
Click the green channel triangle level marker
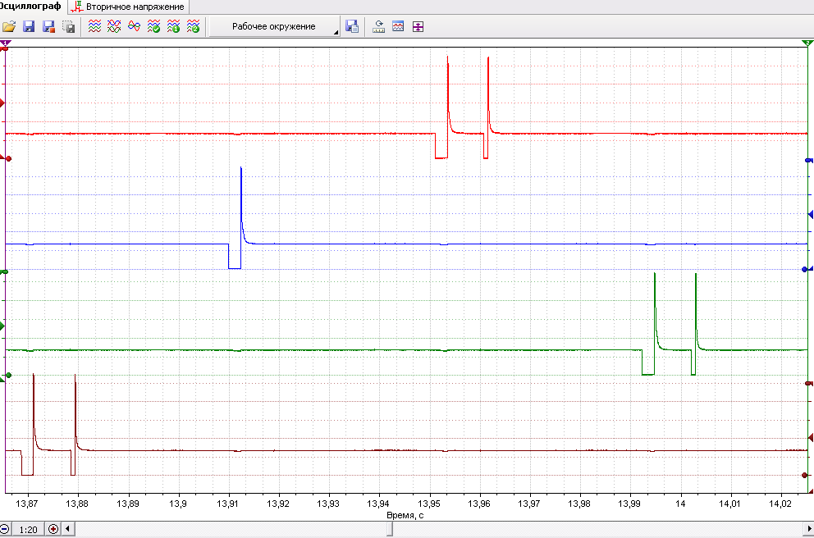[2, 326]
